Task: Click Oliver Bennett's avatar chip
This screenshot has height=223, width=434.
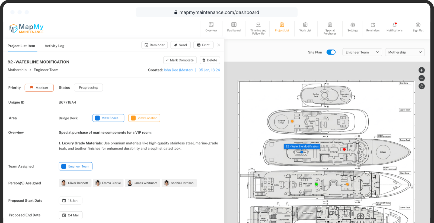Action: click(75, 183)
